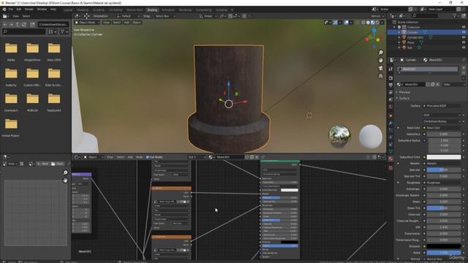Adjust the Alpha slider in properties

click(444, 253)
